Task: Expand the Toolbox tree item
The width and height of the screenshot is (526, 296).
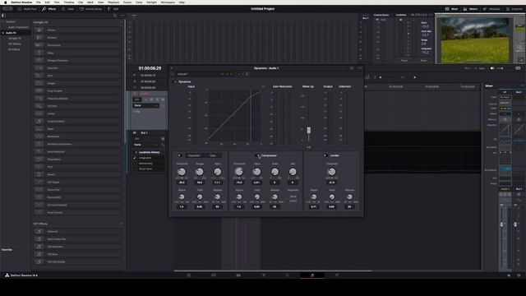Action: tap(3, 21)
